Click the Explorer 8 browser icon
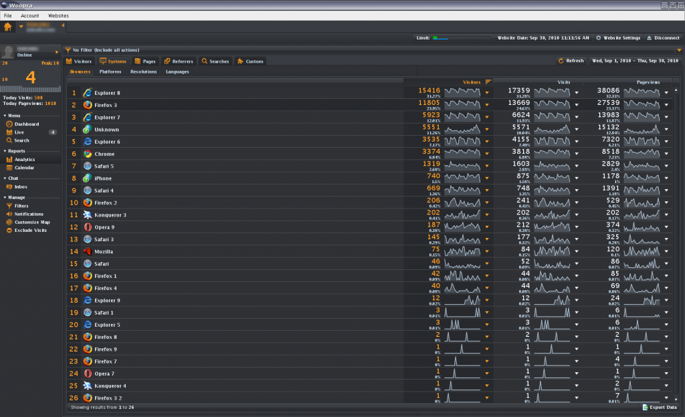685x417 pixels. [x=88, y=93]
